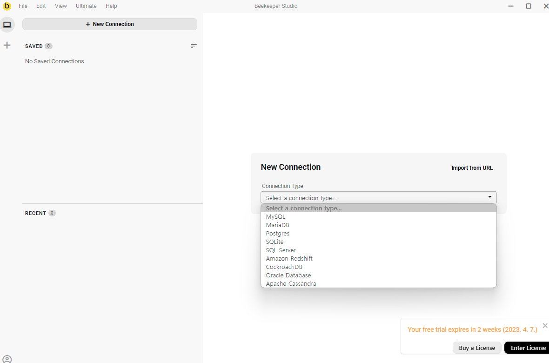Choose MySQL from the connection type list
Screen dimensions: 549x363
point(379,216)
